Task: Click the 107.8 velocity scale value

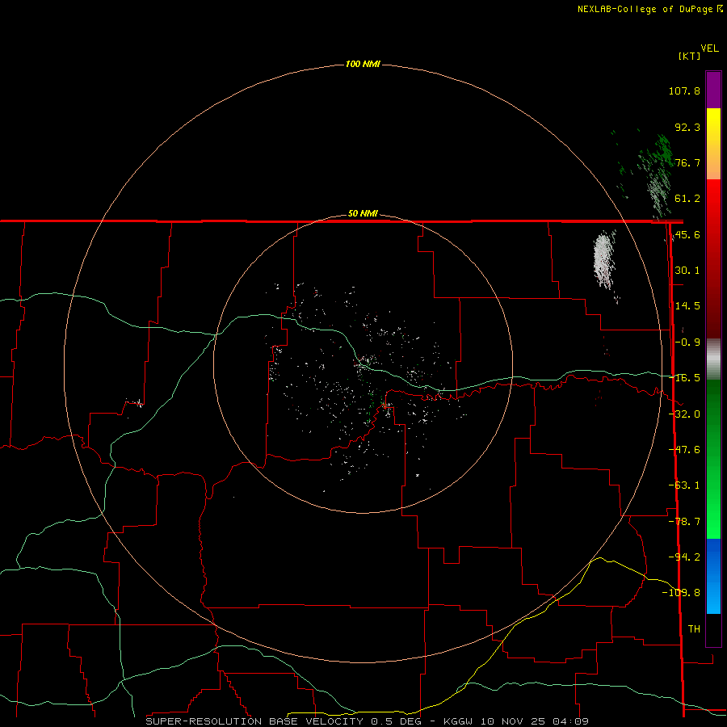Action: (684, 90)
